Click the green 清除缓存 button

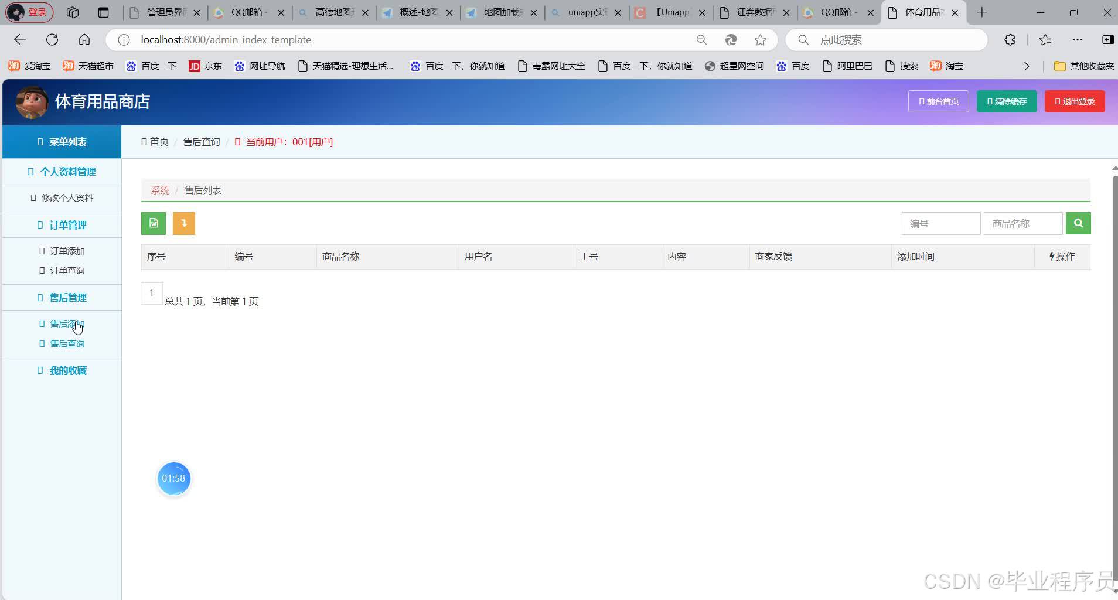coord(1007,101)
